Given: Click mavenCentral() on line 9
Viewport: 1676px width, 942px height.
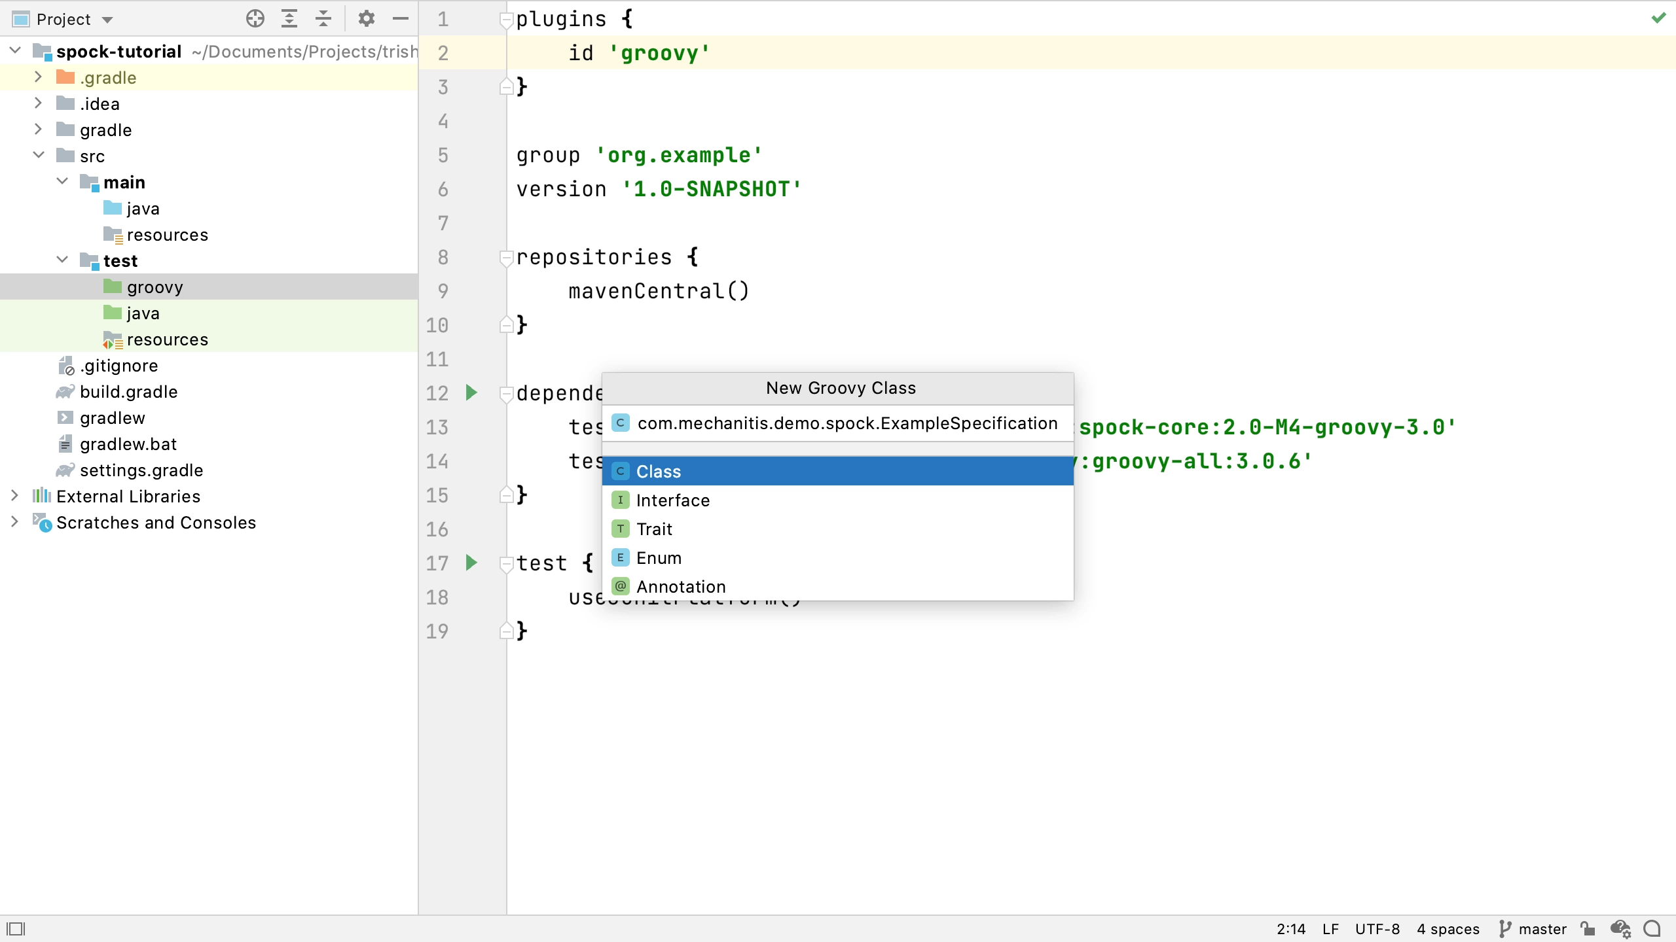Looking at the screenshot, I should click(659, 291).
